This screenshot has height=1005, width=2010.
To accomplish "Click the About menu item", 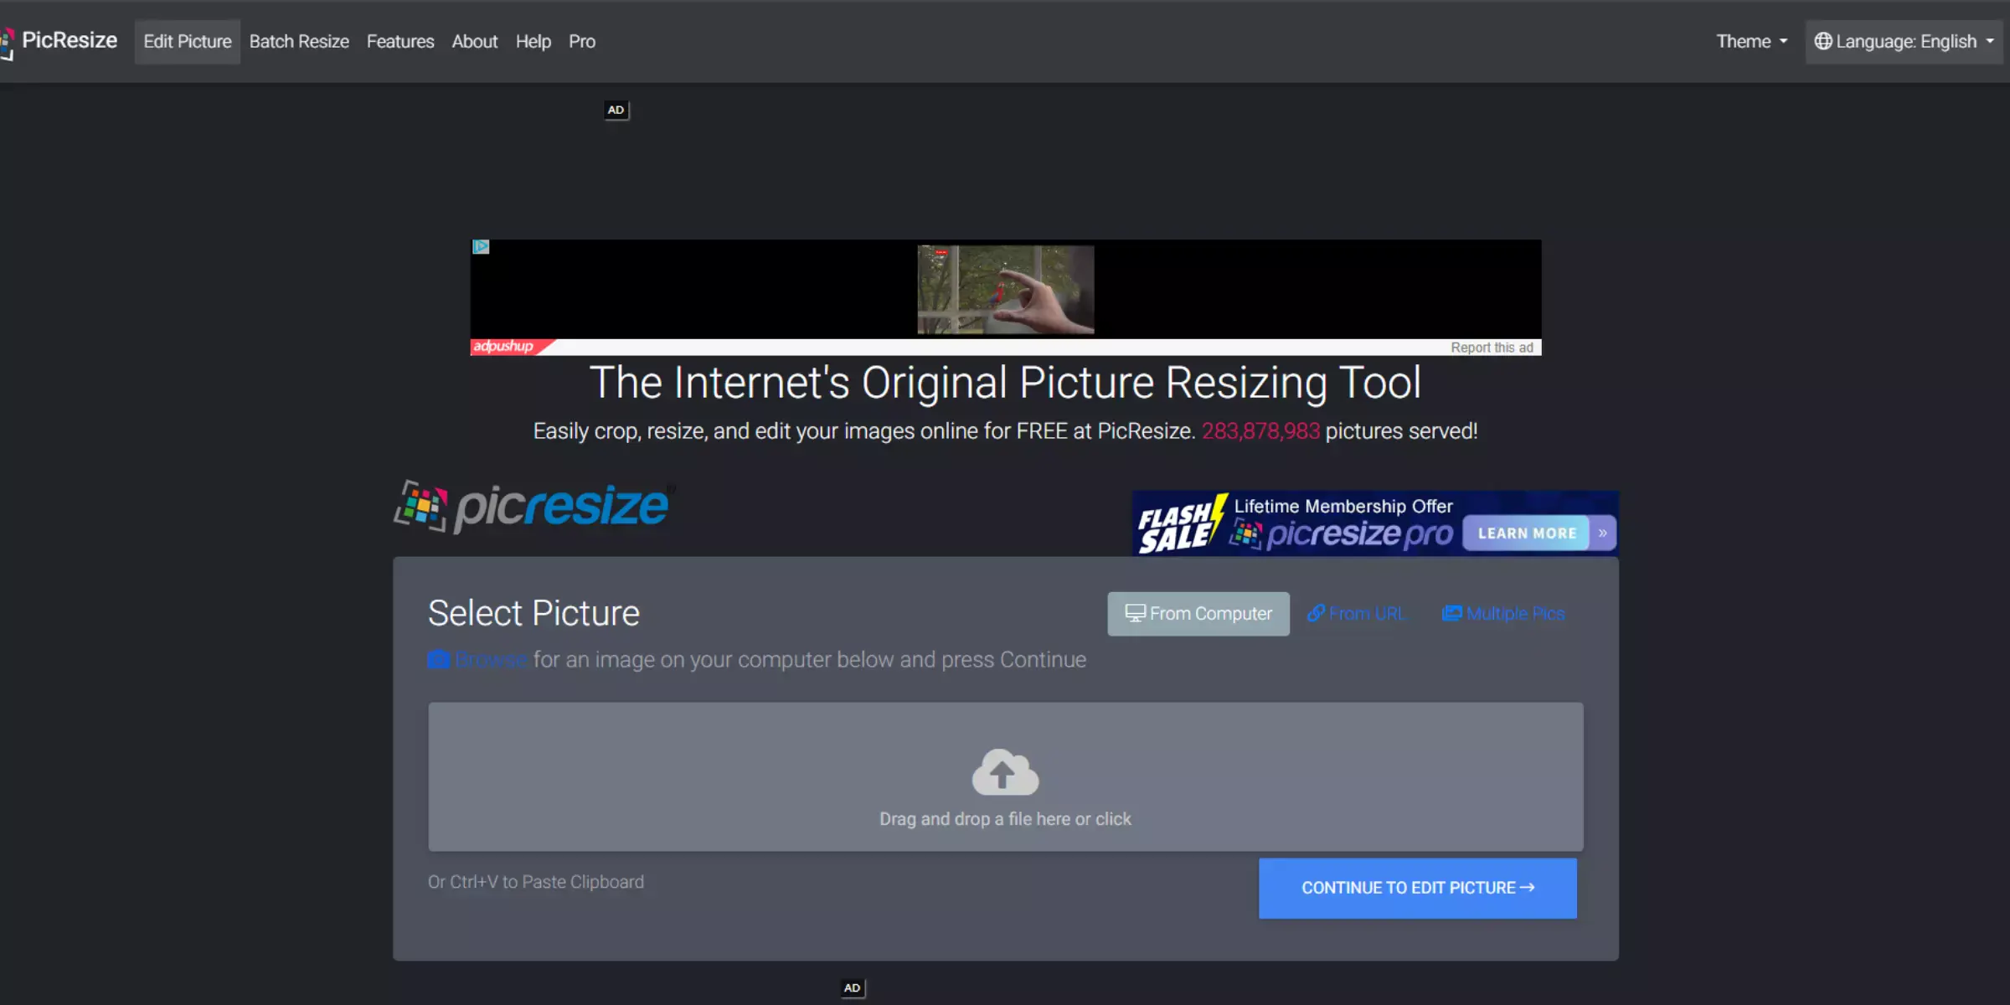I will 474,41.
